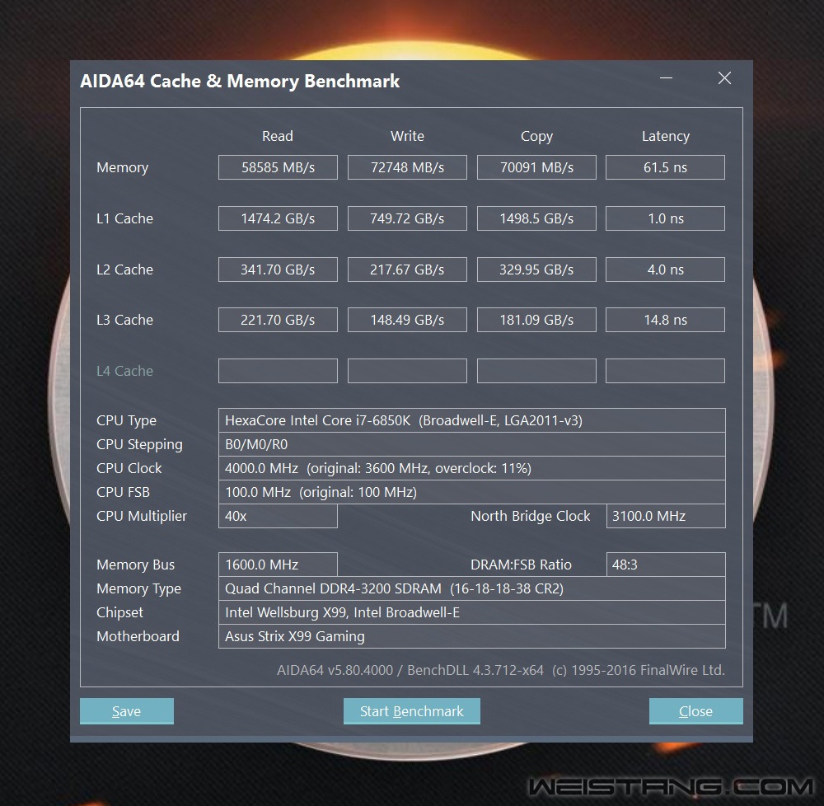Click L2 Cache Write 217.67 GB/s

coord(407,269)
